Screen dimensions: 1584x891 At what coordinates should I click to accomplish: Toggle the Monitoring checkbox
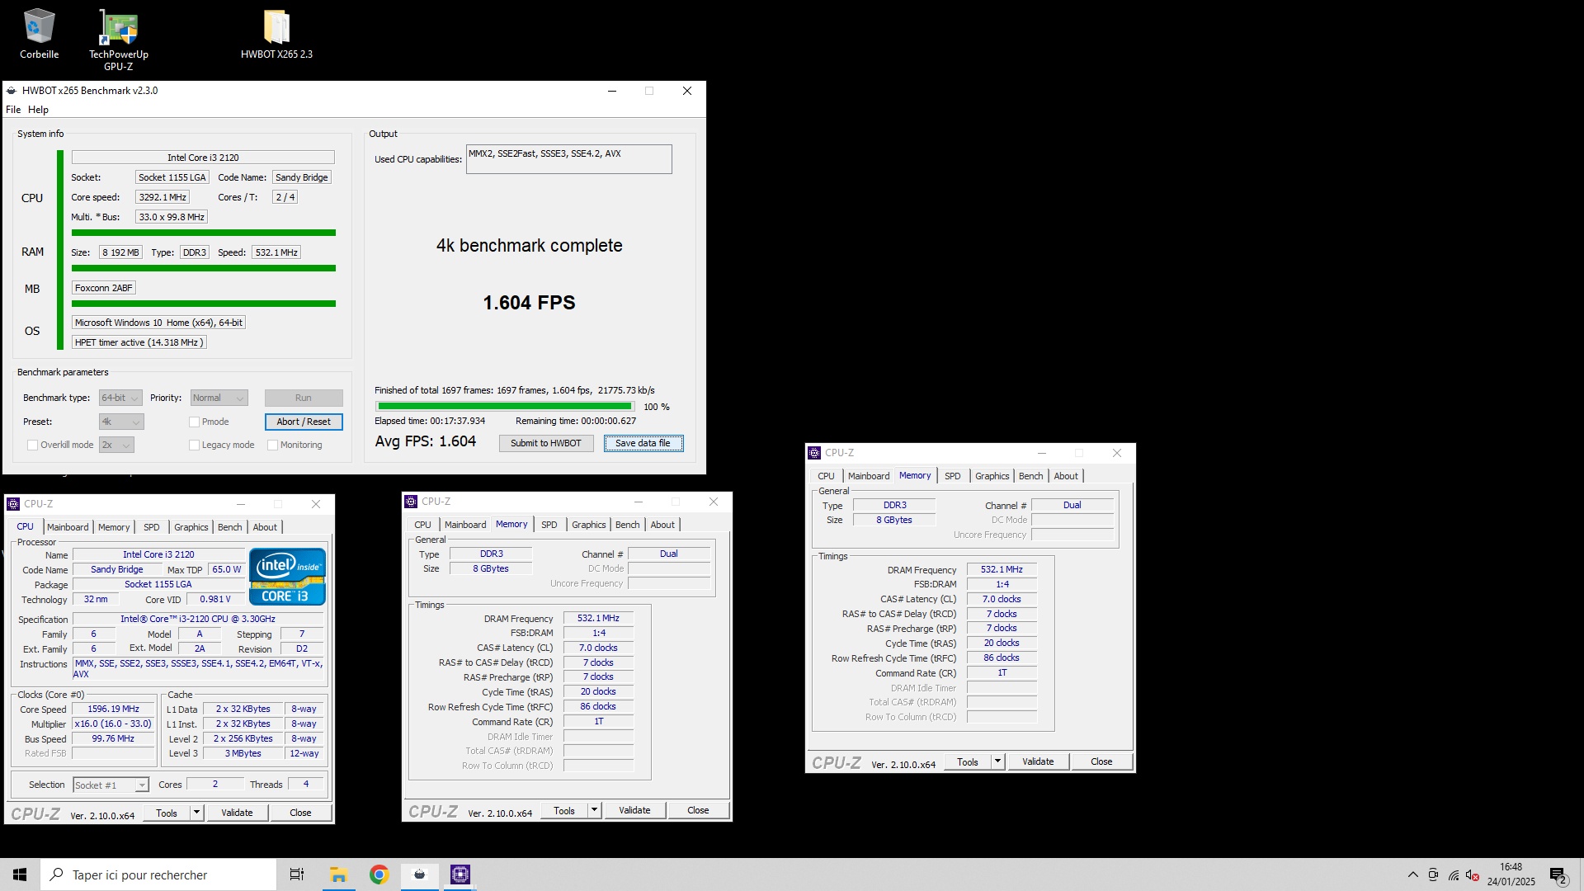coord(273,445)
